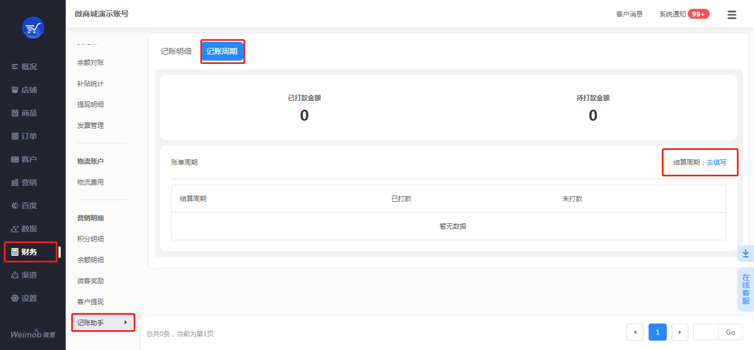Switch to 记账明细 tab
Viewport: 754px width, 350px height.
pyautogui.click(x=176, y=51)
